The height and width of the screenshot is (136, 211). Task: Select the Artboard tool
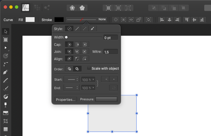[x=6, y=40]
